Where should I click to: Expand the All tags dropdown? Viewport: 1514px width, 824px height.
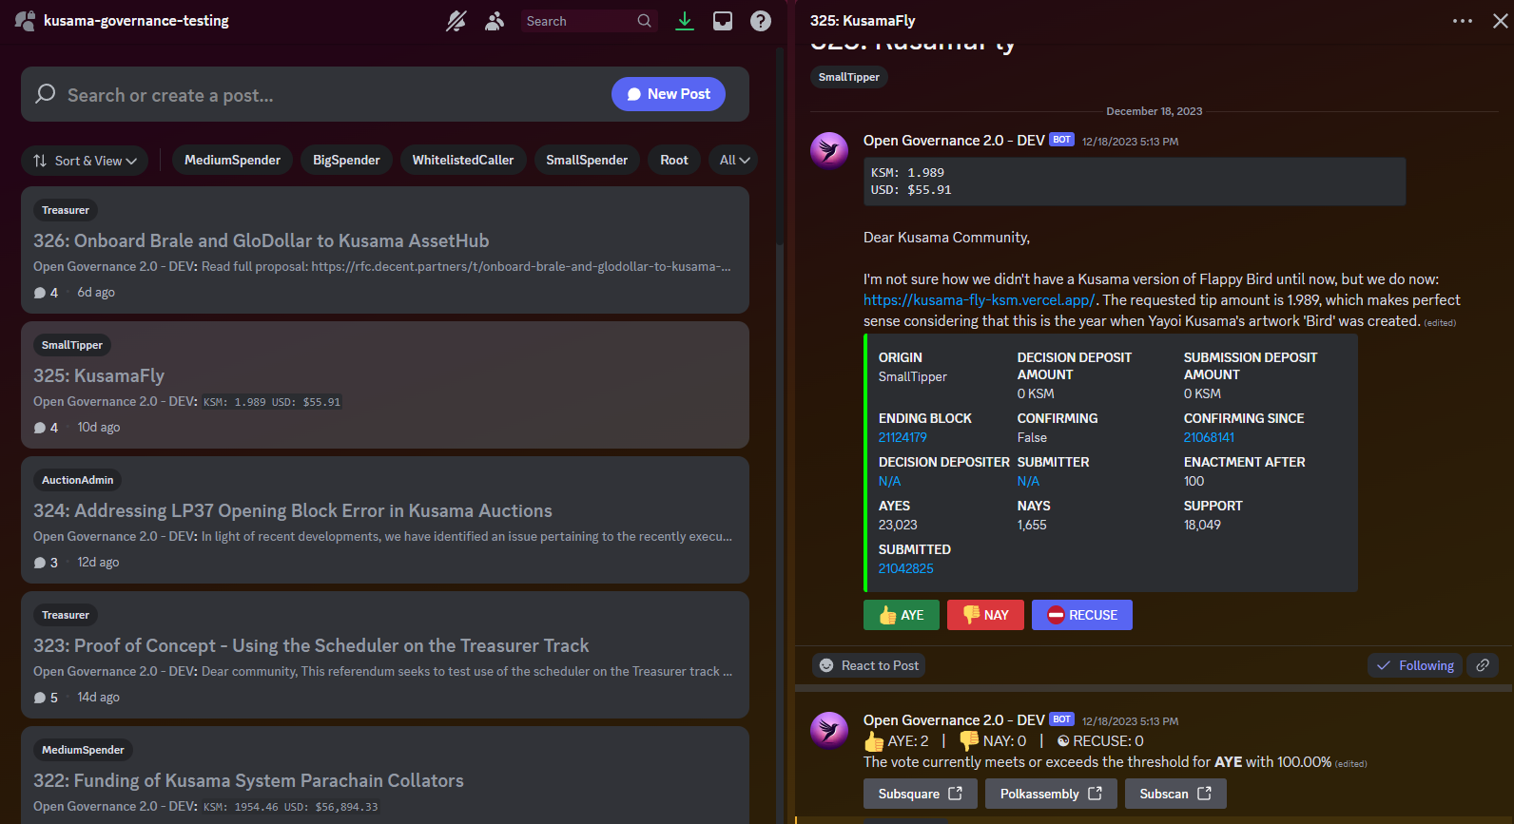[x=733, y=161]
